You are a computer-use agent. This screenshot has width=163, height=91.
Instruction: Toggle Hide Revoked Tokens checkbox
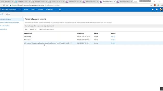click(40, 30)
